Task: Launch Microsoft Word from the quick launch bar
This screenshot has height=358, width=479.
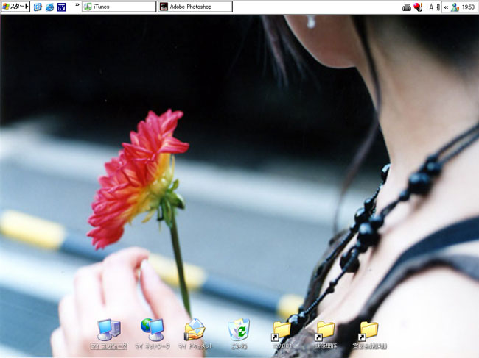Action: tap(61, 7)
